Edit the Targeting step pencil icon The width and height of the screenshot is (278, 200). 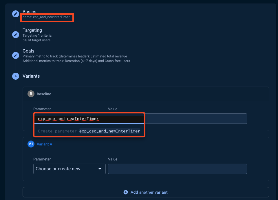[16, 34]
